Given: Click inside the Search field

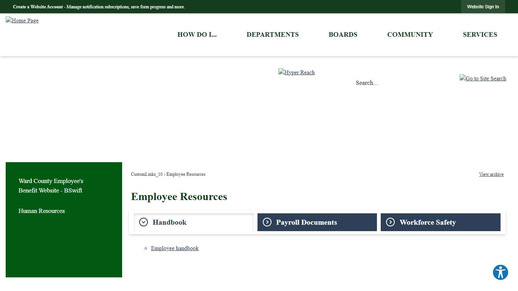Looking at the screenshot, I should point(366,83).
